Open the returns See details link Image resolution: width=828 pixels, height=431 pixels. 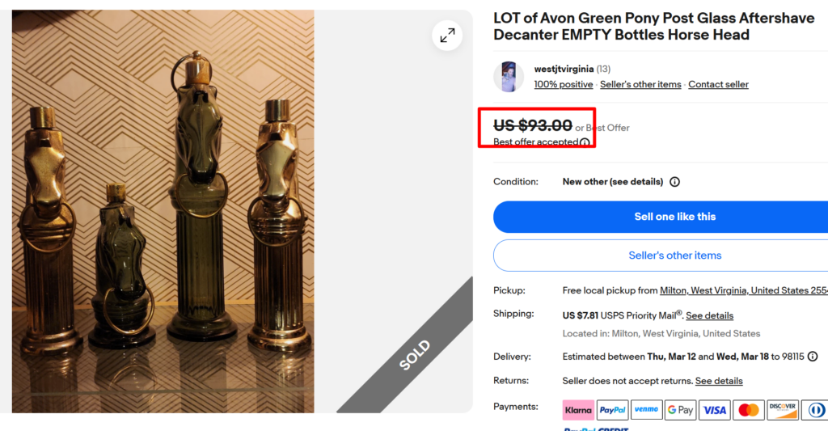click(719, 381)
